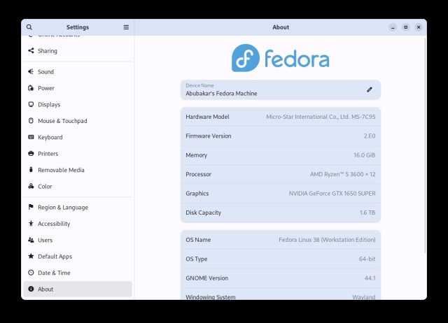Click the About title in header bar

[281, 27]
